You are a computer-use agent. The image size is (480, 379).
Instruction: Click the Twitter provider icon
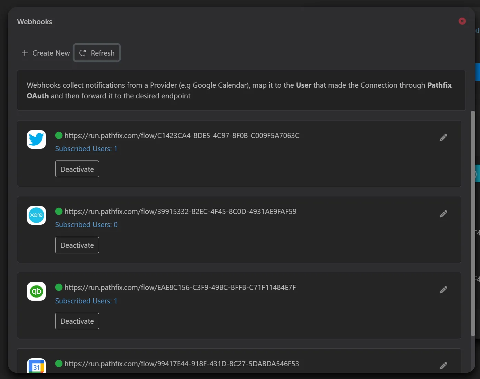tap(36, 139)
